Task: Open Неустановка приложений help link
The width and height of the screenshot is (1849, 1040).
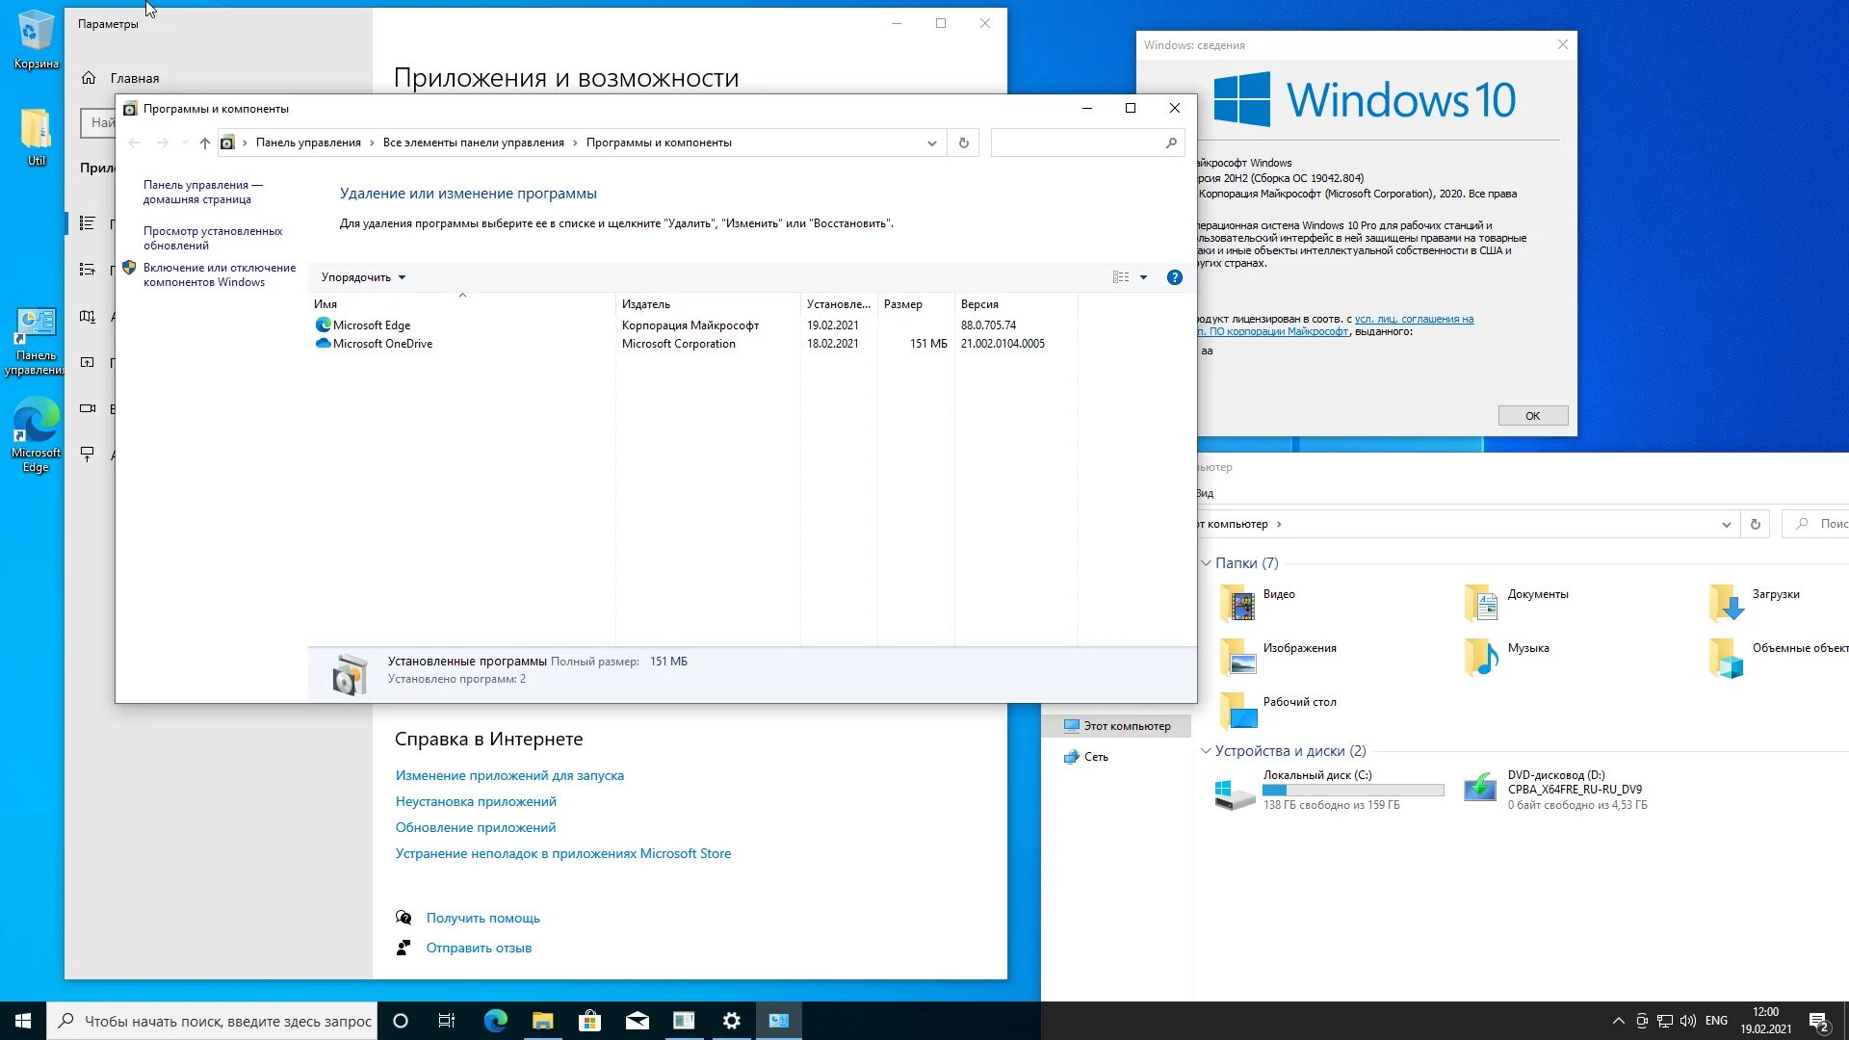Action: coord(476,801)
